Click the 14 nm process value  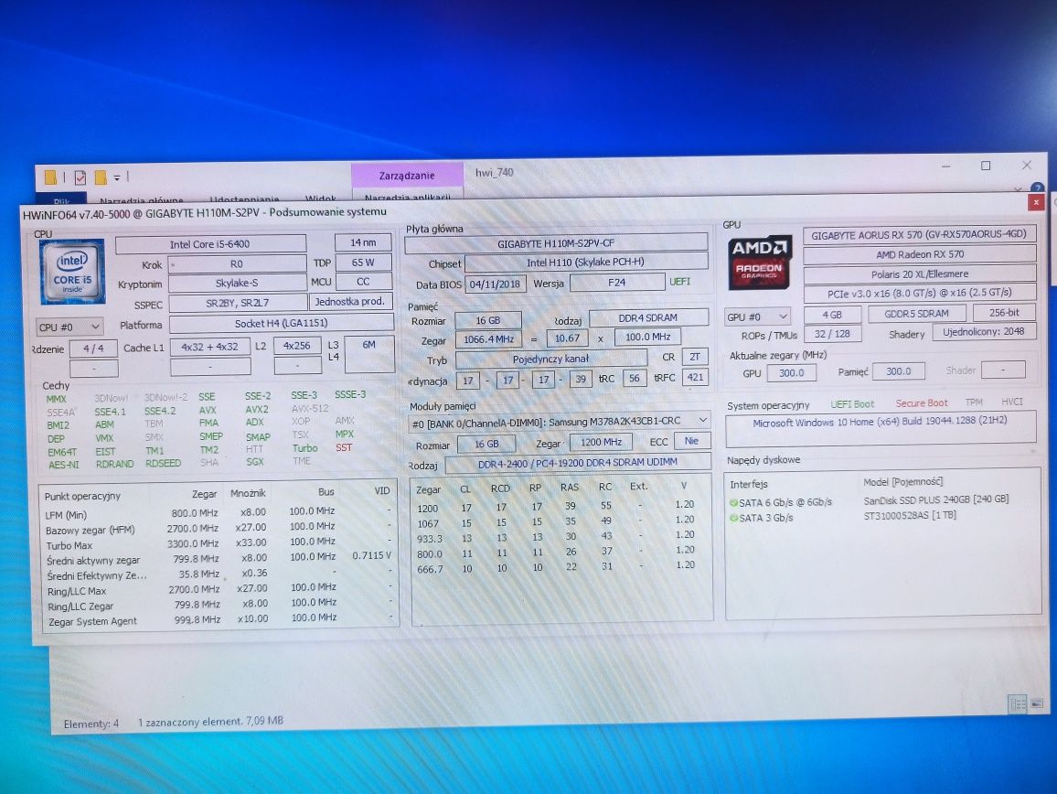(x=363, y=242)
